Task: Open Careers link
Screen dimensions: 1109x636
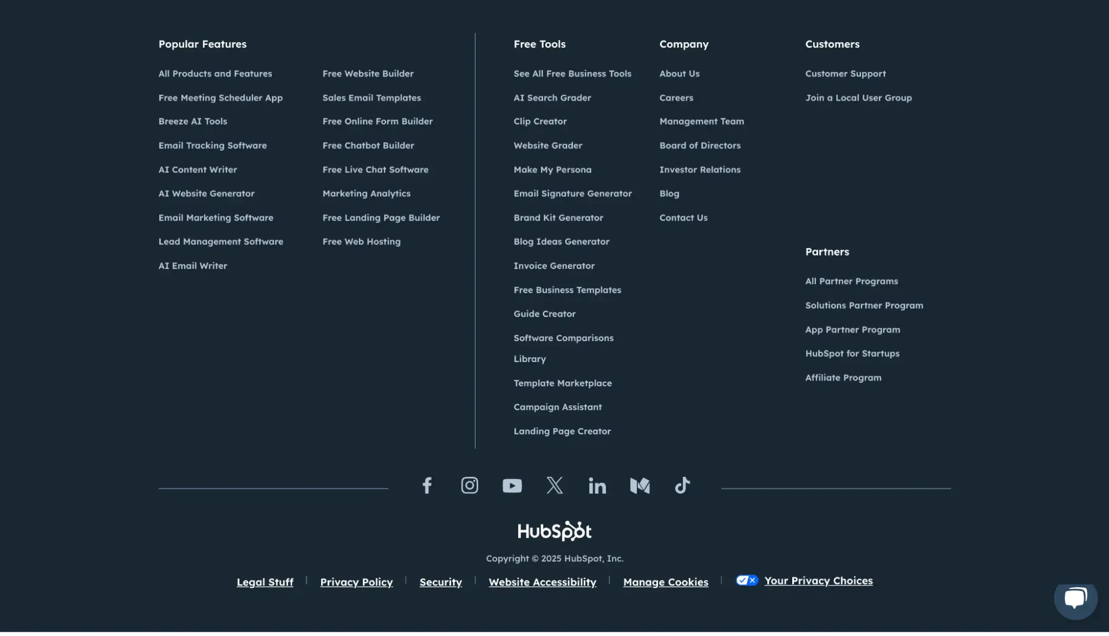Action: pyautogui.click(x=676, y=98)
